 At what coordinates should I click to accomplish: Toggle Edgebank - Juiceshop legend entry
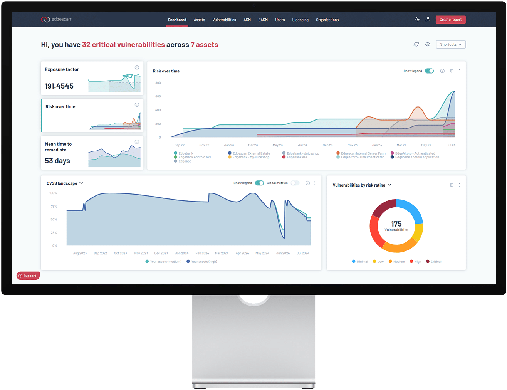point(301,153)
